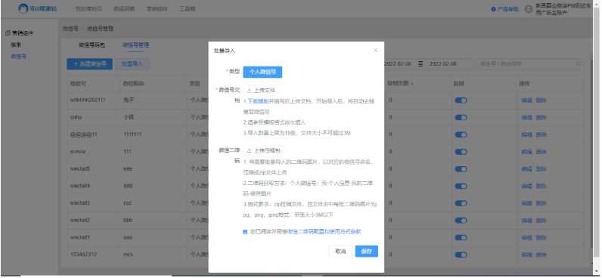Screen dimensions: 602x278
Task: Toggle 启用 switch for wechat2 row
Action: [x=461, y=220]
